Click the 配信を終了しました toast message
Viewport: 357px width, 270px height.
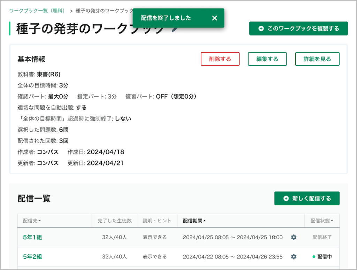166,18
